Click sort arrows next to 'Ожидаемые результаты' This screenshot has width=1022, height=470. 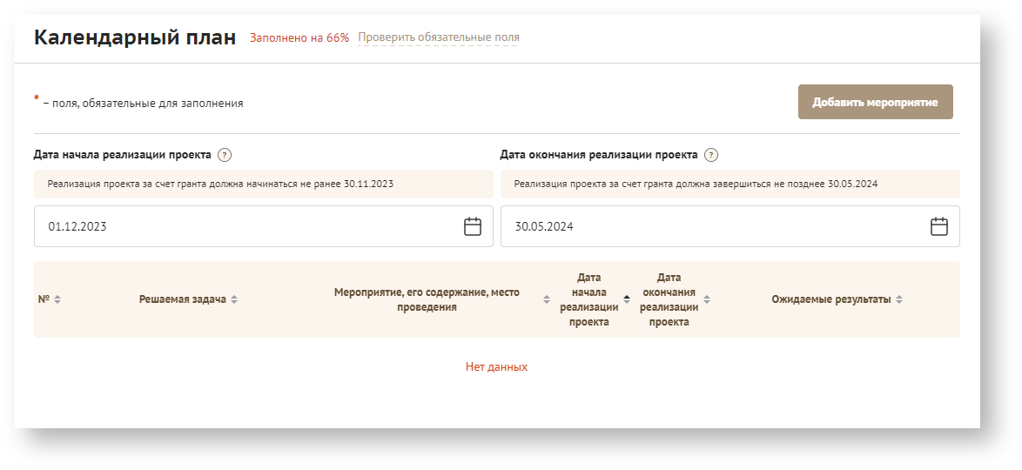[x=899, y=299]
